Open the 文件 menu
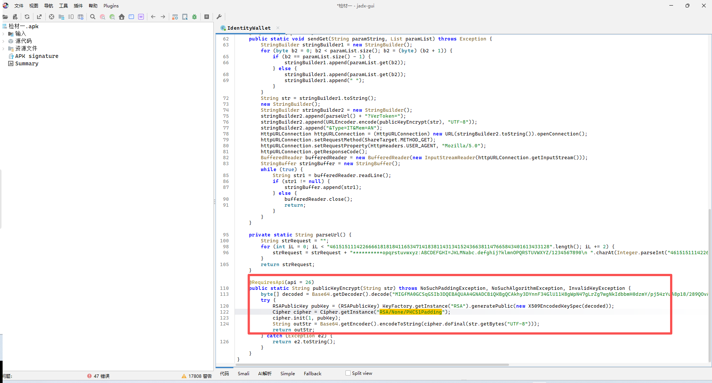Screen dimensions: 712x383 click(x=19, y=6)
